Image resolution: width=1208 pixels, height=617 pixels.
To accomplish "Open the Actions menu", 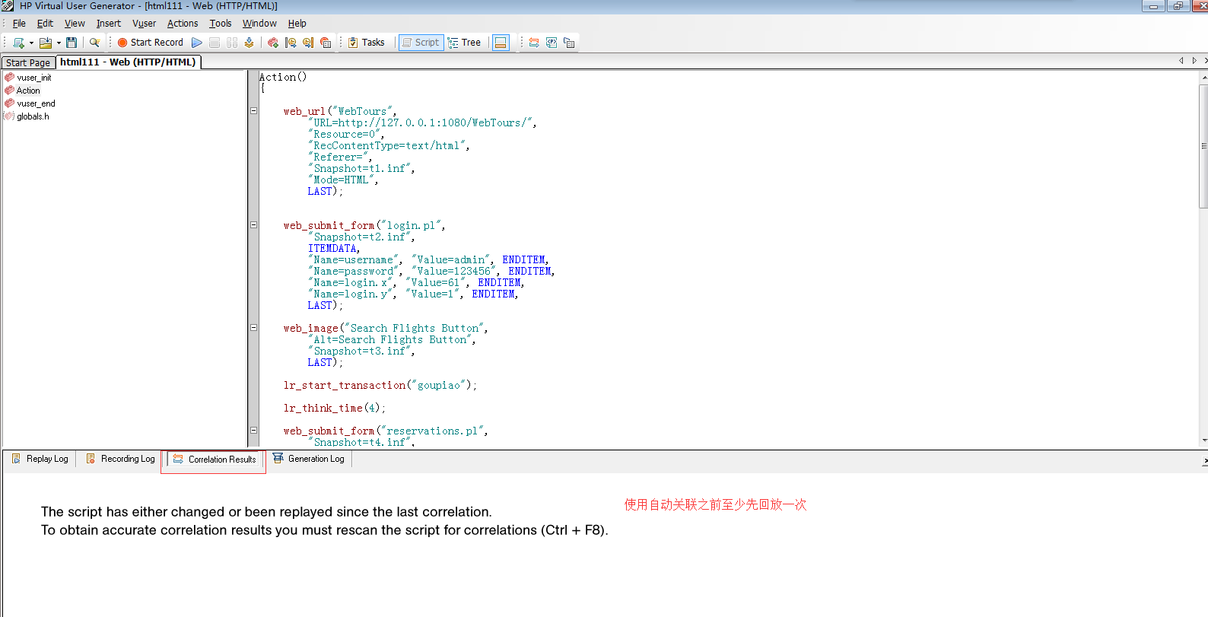I will click(183, 24).
